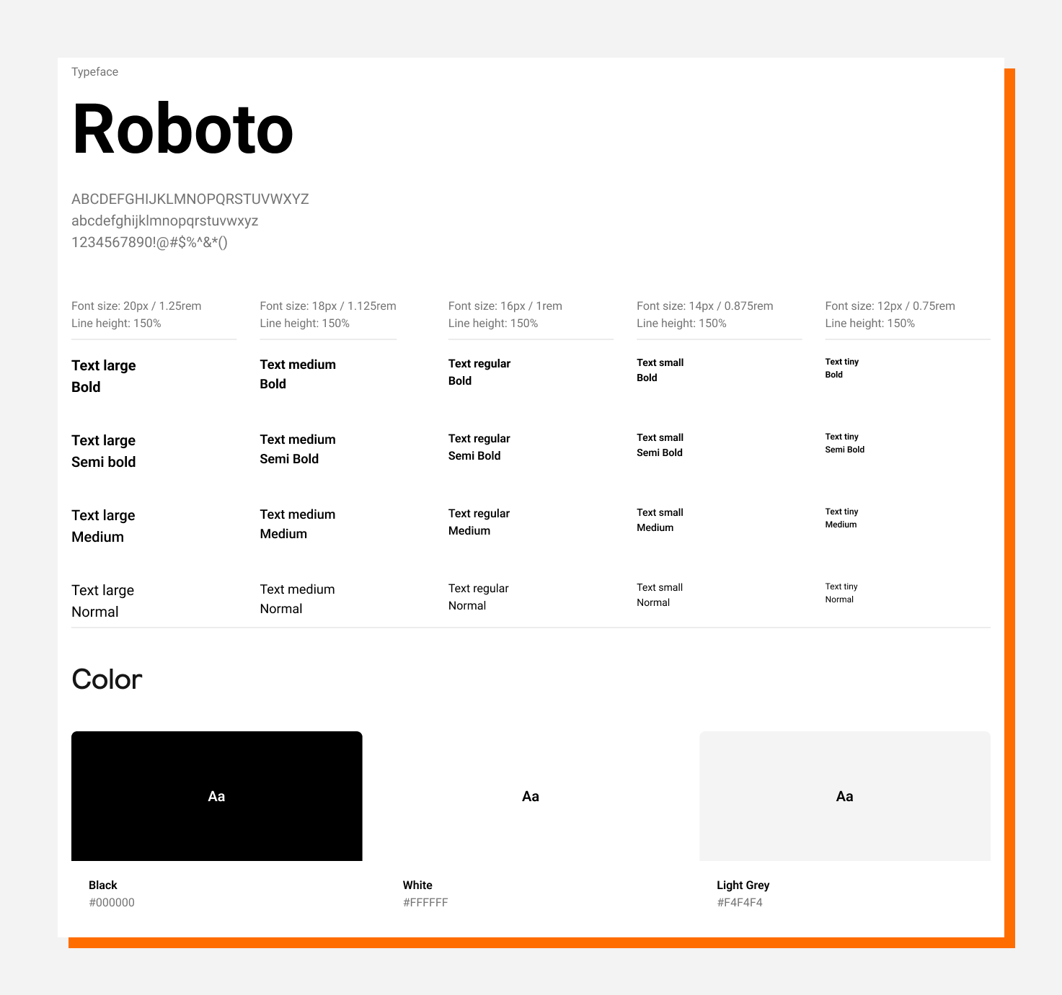Screen dimensions: 1062x995
Task: Click the lowercase alphabet sample text
Action: point(164,221)
